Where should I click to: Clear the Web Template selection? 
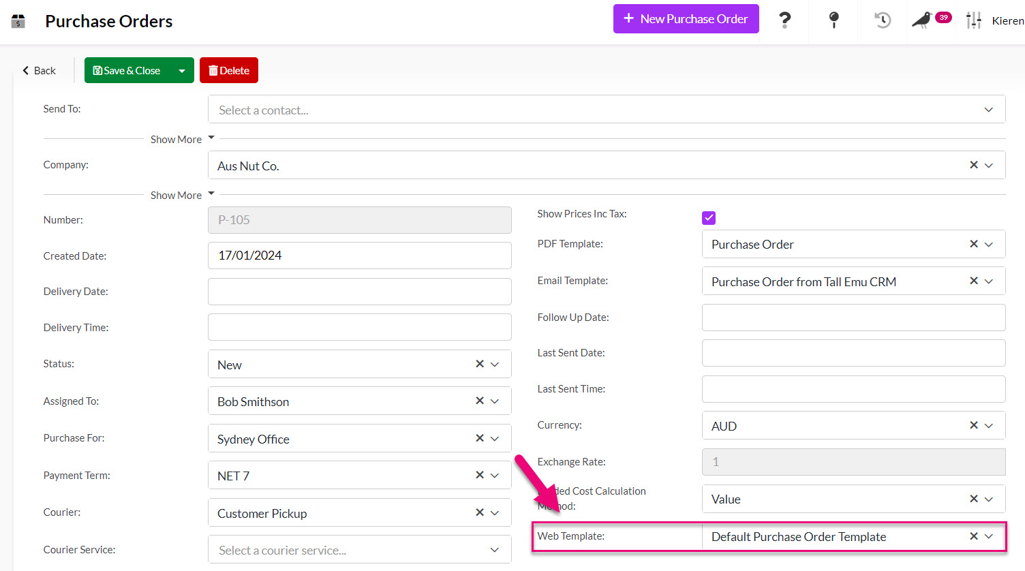click(x=973, y=536)
